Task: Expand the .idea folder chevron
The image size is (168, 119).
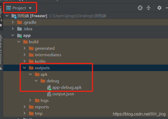Action: (13, 29)
